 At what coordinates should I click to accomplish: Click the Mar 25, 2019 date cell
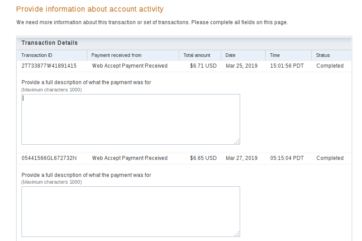click(241, 66)
